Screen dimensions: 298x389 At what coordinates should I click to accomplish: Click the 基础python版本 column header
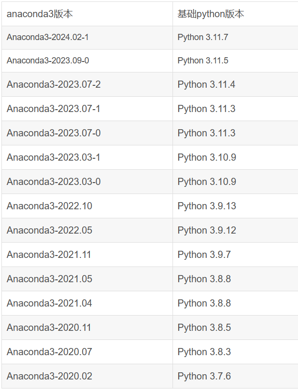tap(211, 14)
